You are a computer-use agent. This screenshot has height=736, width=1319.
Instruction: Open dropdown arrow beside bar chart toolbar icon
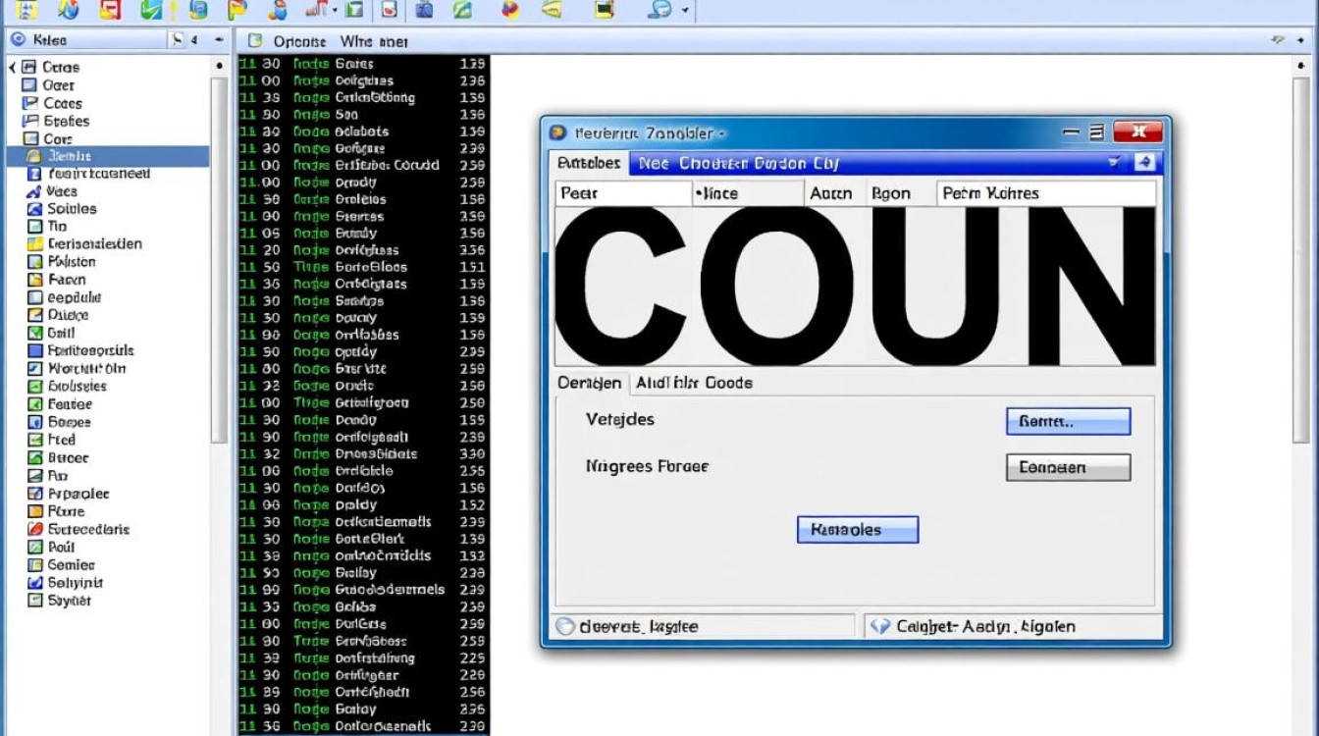pos(335,10)
